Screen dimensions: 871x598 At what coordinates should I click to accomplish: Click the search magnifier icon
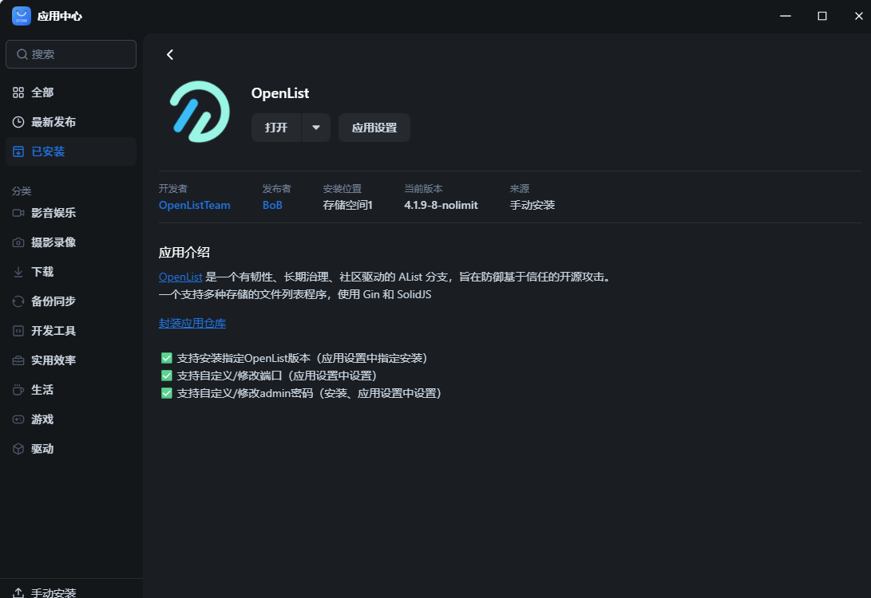pos(22,54)
